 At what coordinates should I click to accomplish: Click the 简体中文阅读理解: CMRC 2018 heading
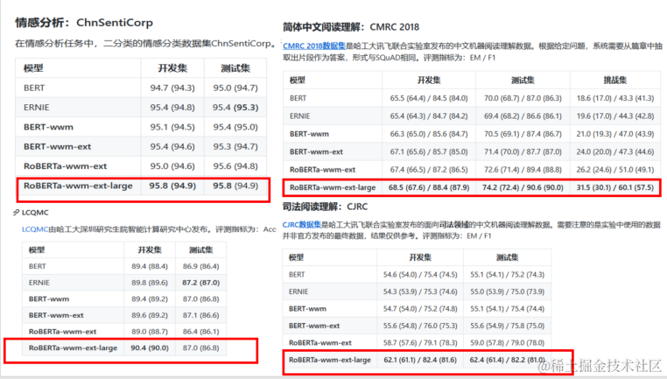coord(351,27)
